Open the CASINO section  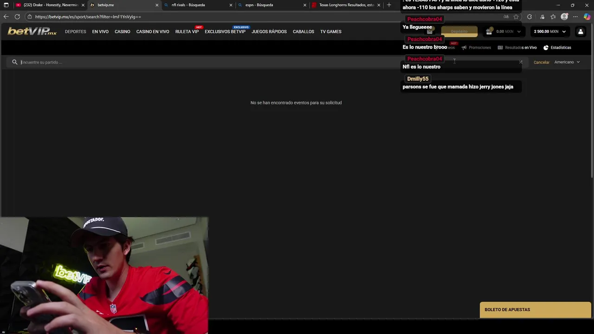coord(123,32)
